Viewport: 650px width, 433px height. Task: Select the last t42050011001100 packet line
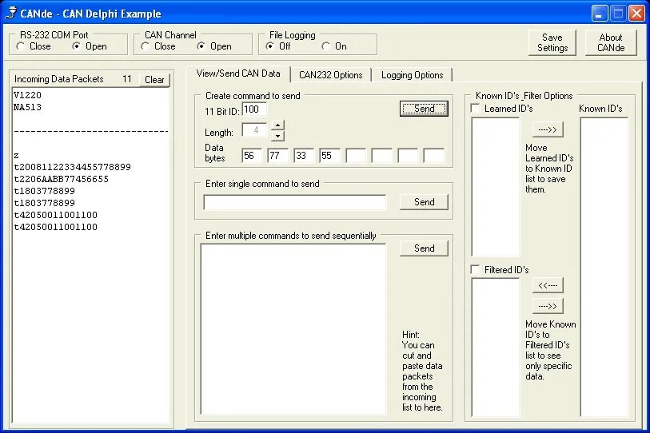point(55,227)
